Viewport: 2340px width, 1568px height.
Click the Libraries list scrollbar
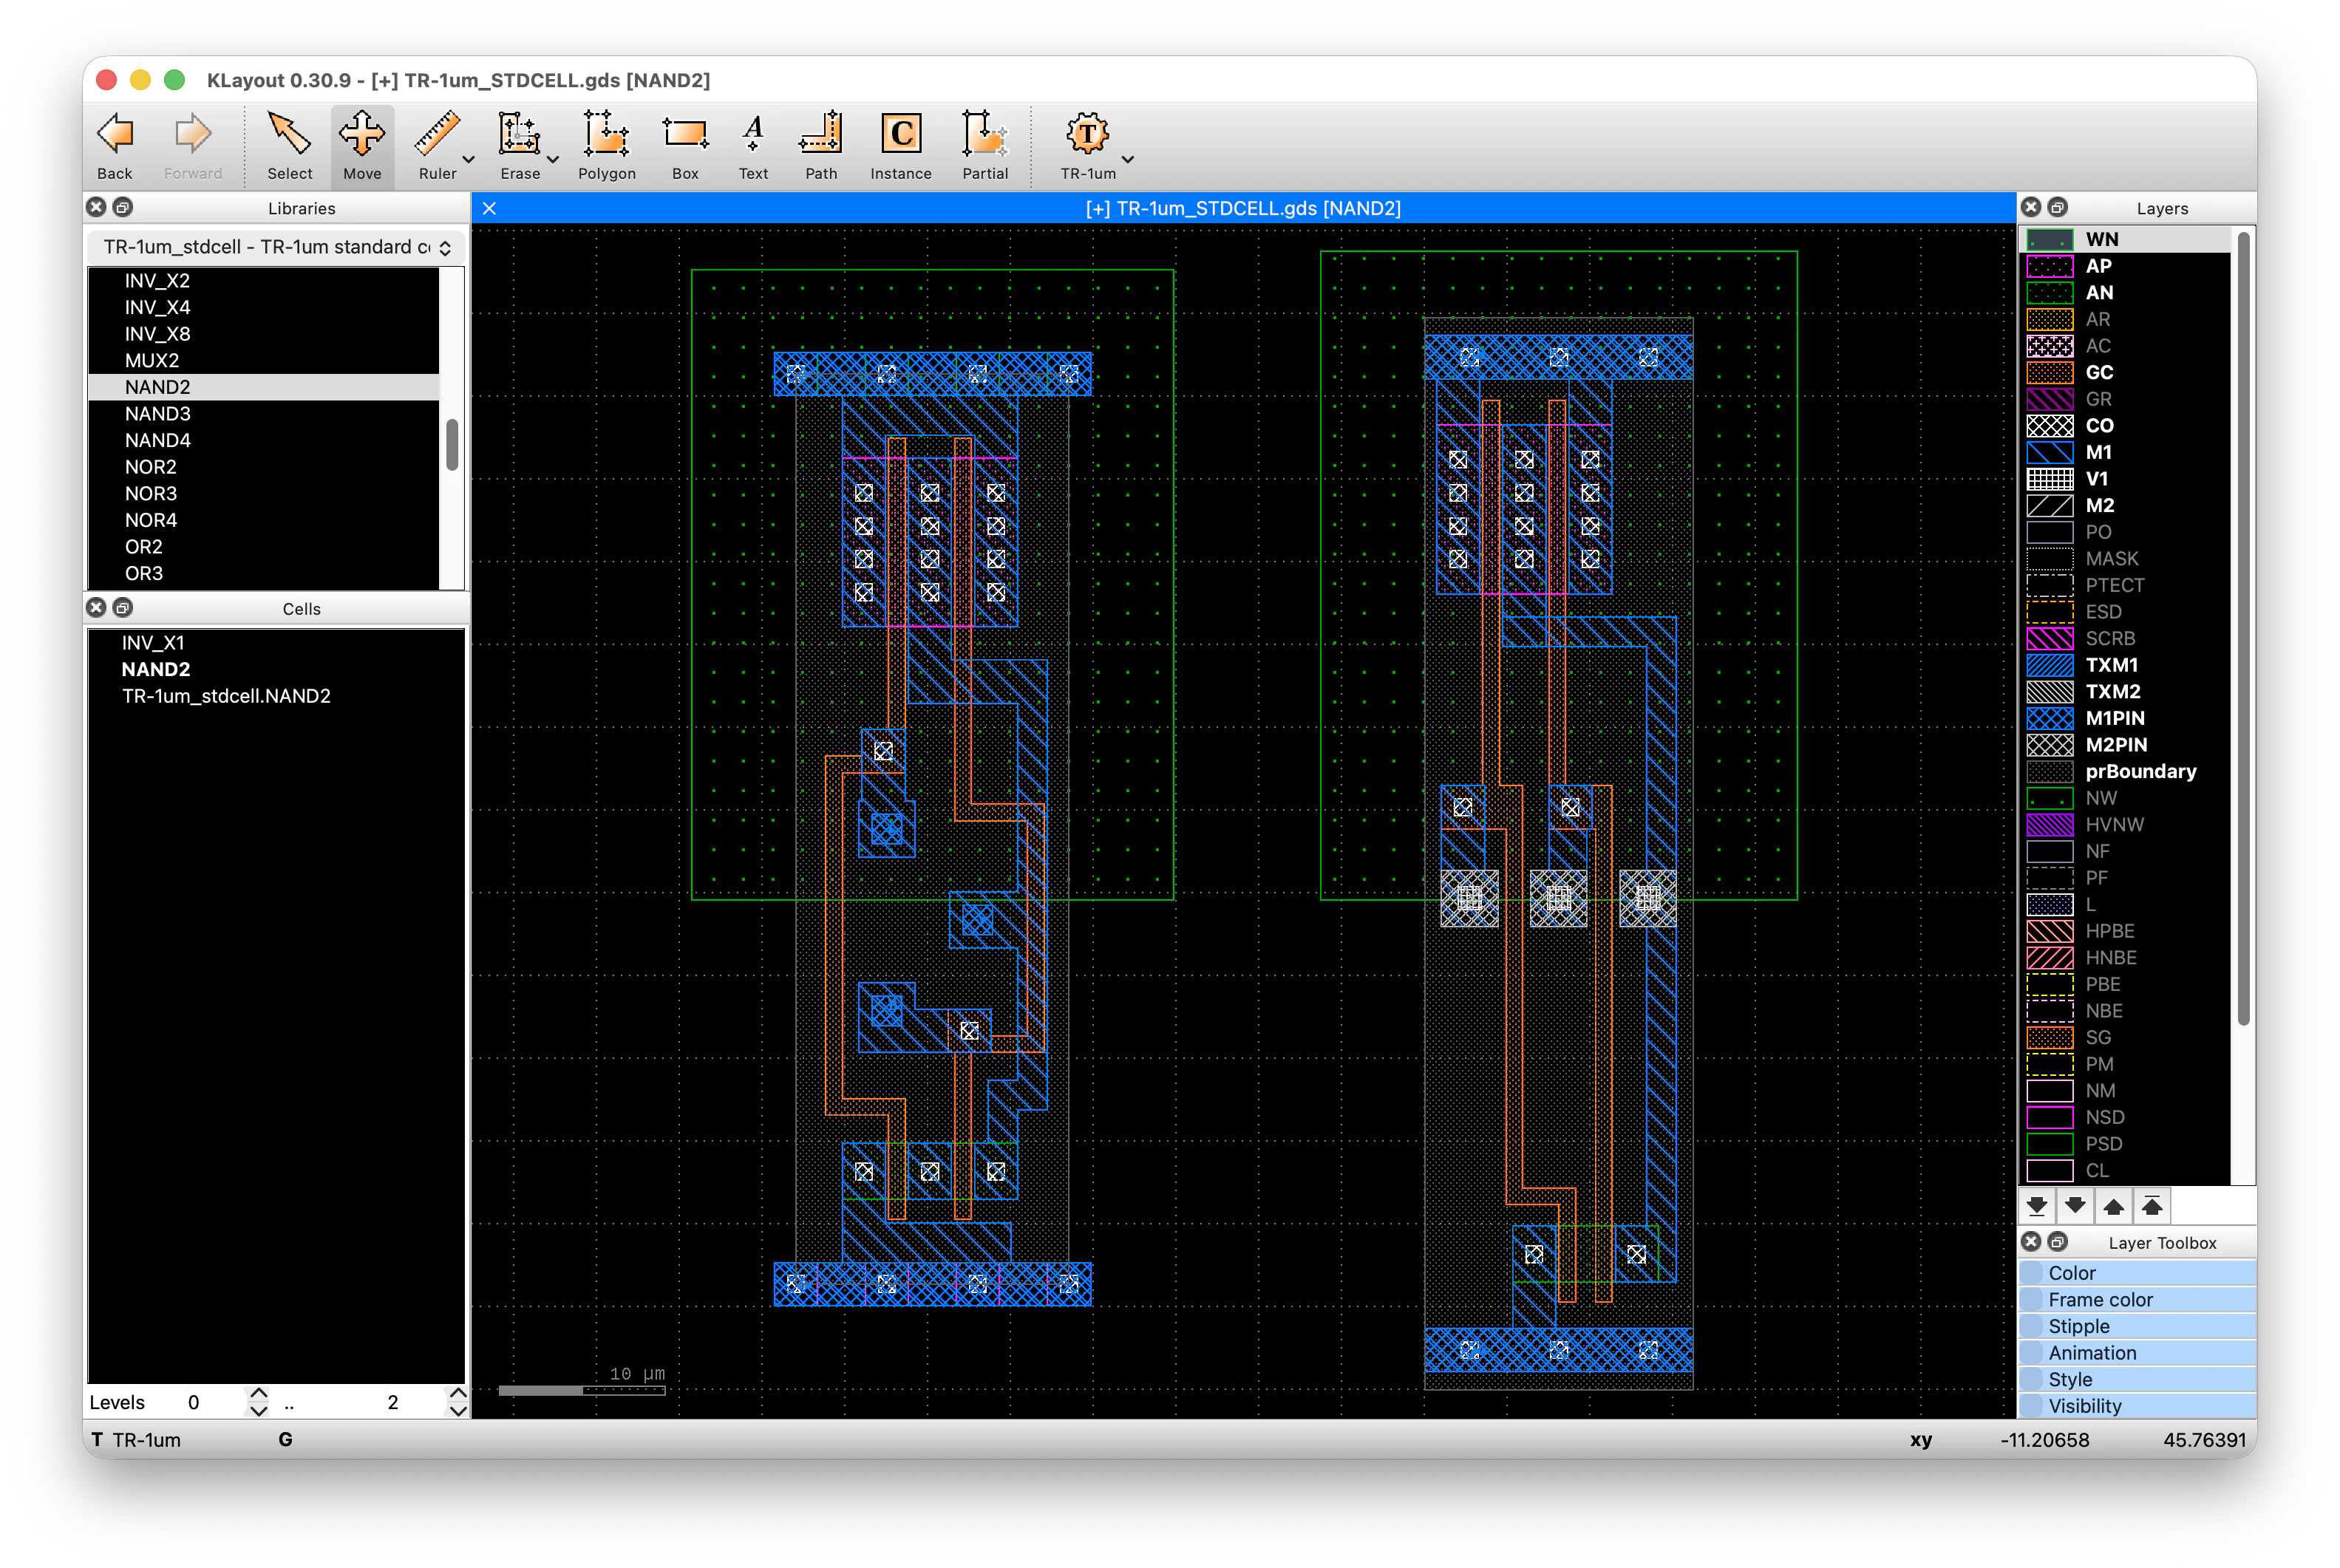pyautogui.click(x=452, y=444)
